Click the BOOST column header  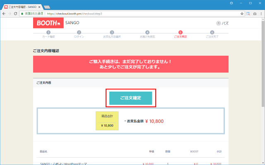coord(194,151)
